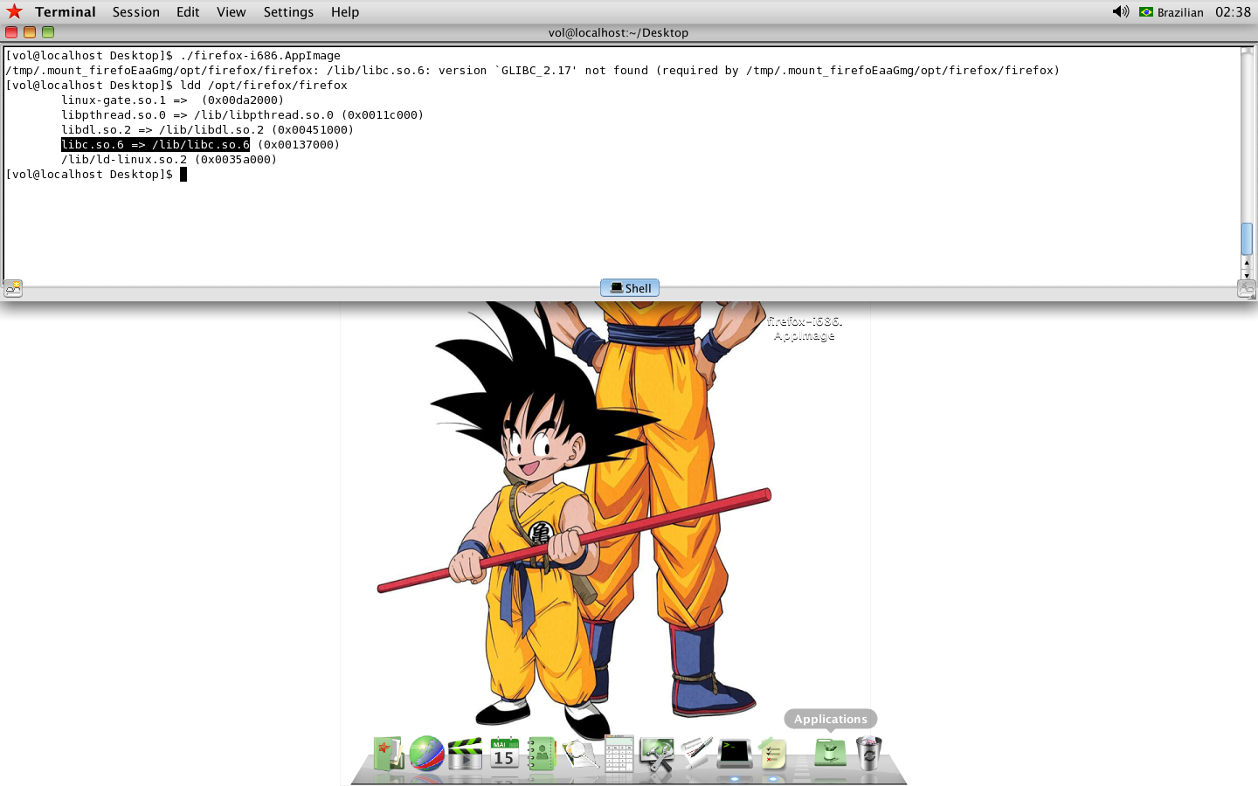Click close session icon at bottom-right of terminal

[1246, 288]
